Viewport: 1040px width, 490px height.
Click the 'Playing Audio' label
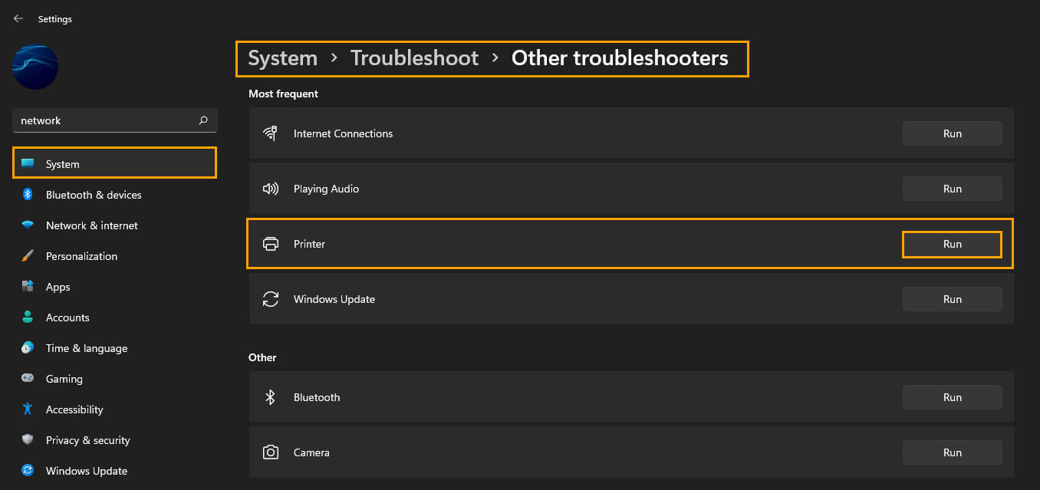326,189
